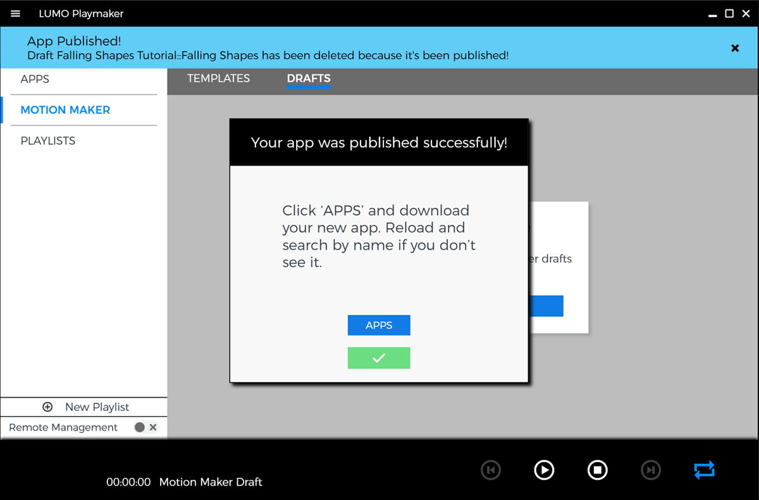The image size is (759, 500).
Task: Toggle the loop repeat icon
Action: point(704,470)
